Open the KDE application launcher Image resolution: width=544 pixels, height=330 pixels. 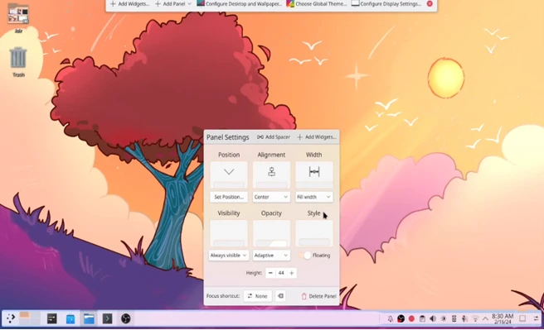coord(11,318)
